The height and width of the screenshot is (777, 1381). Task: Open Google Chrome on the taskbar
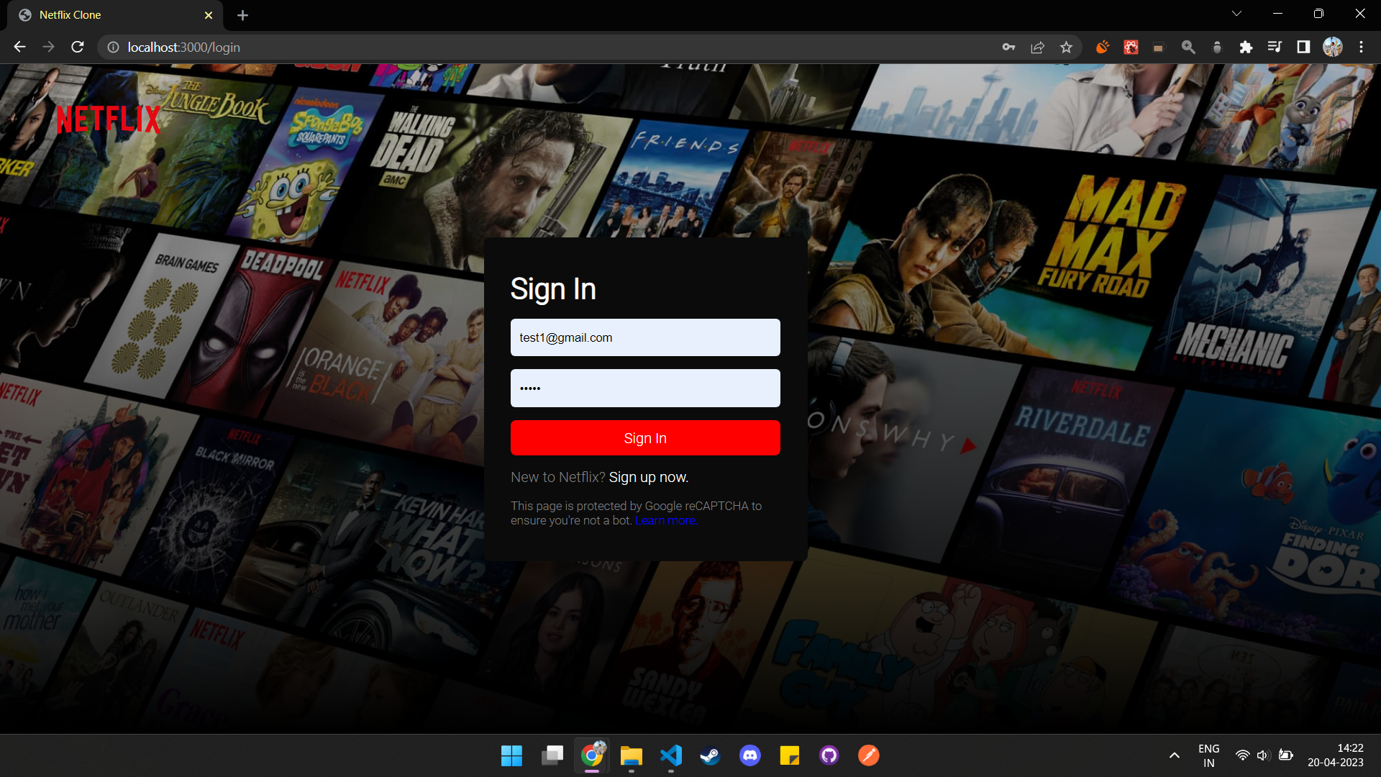coord(592,755)
